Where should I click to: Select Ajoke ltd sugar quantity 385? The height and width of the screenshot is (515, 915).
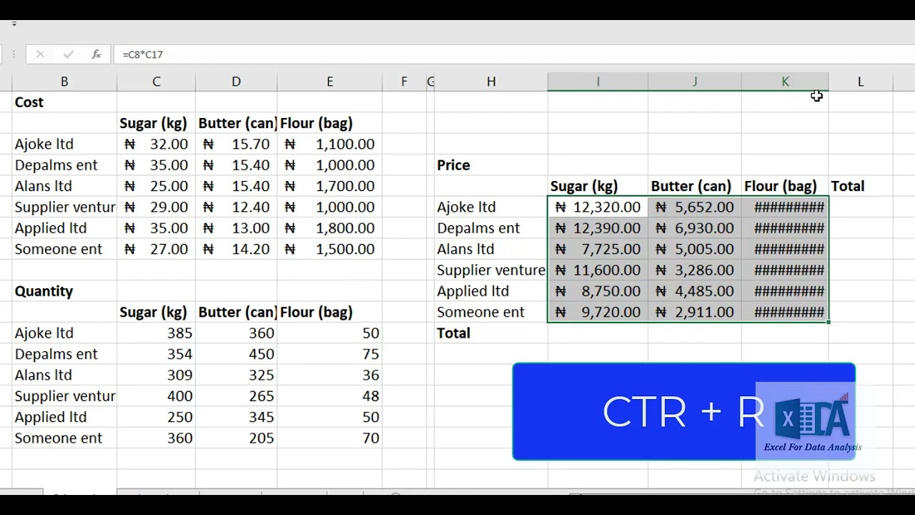tap(156, 333)
